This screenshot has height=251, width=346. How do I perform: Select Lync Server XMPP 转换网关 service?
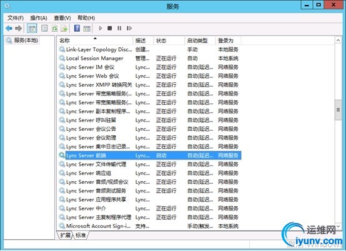click(149, 85)
